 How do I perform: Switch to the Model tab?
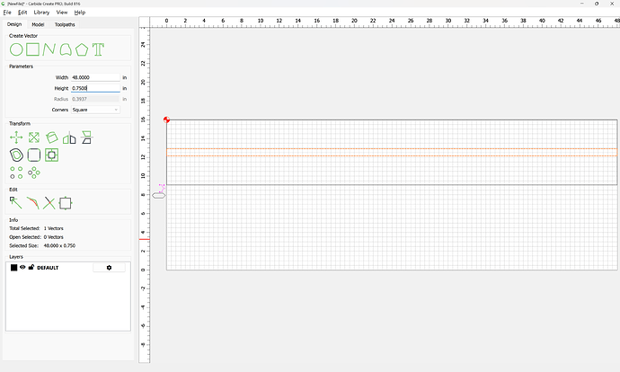38,24
